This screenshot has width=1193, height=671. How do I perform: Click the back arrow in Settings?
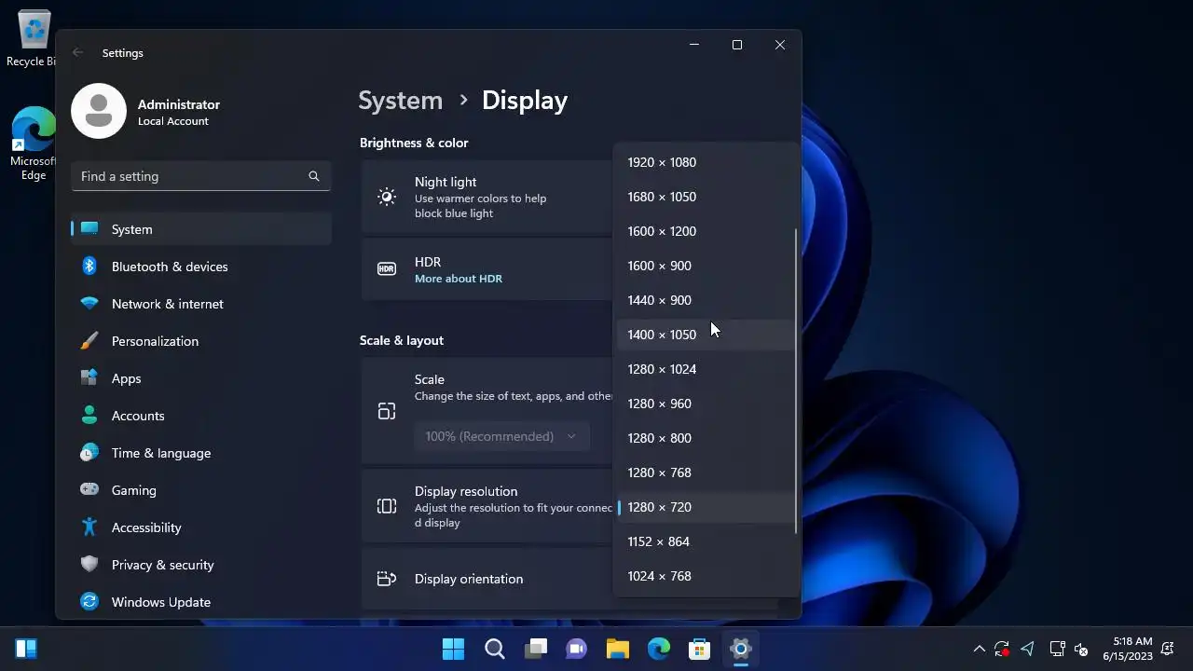pyautogui.click(x=78, y=53)
